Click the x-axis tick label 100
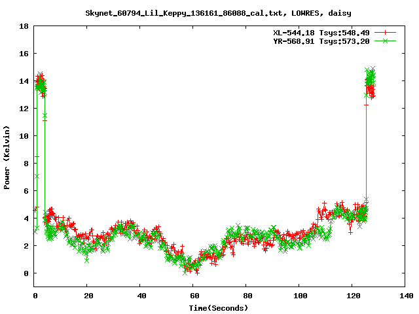 300,296
